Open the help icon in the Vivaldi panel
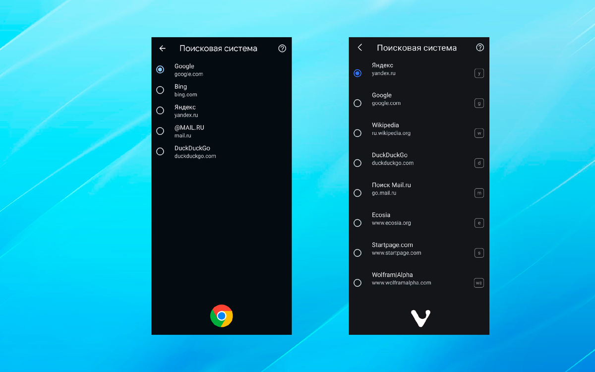Screen dimensions: 595x372 (x=480, y=48)
